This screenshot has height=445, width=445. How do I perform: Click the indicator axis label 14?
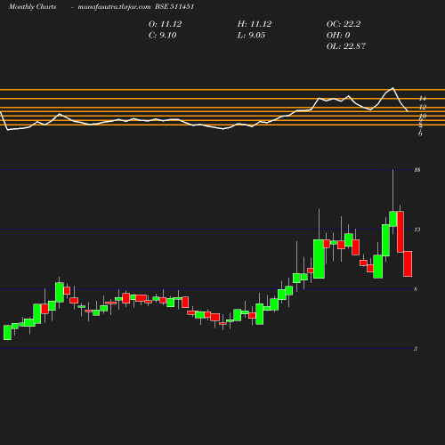pos(423,98)
